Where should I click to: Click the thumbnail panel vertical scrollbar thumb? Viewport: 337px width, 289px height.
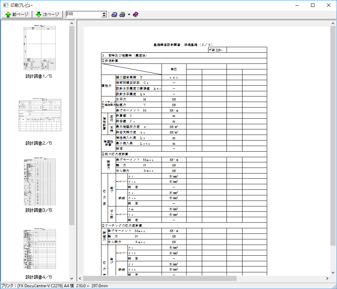click(72, 126)
